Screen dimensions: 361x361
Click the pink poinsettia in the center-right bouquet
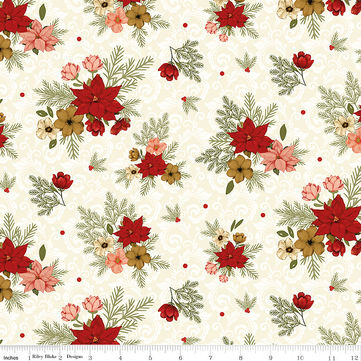pos(278,158)
